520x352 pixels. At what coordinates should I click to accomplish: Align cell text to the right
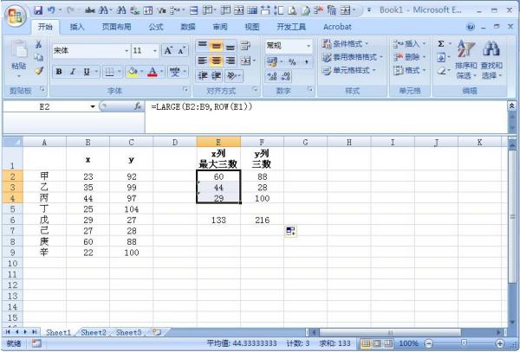tap(230, 61)
